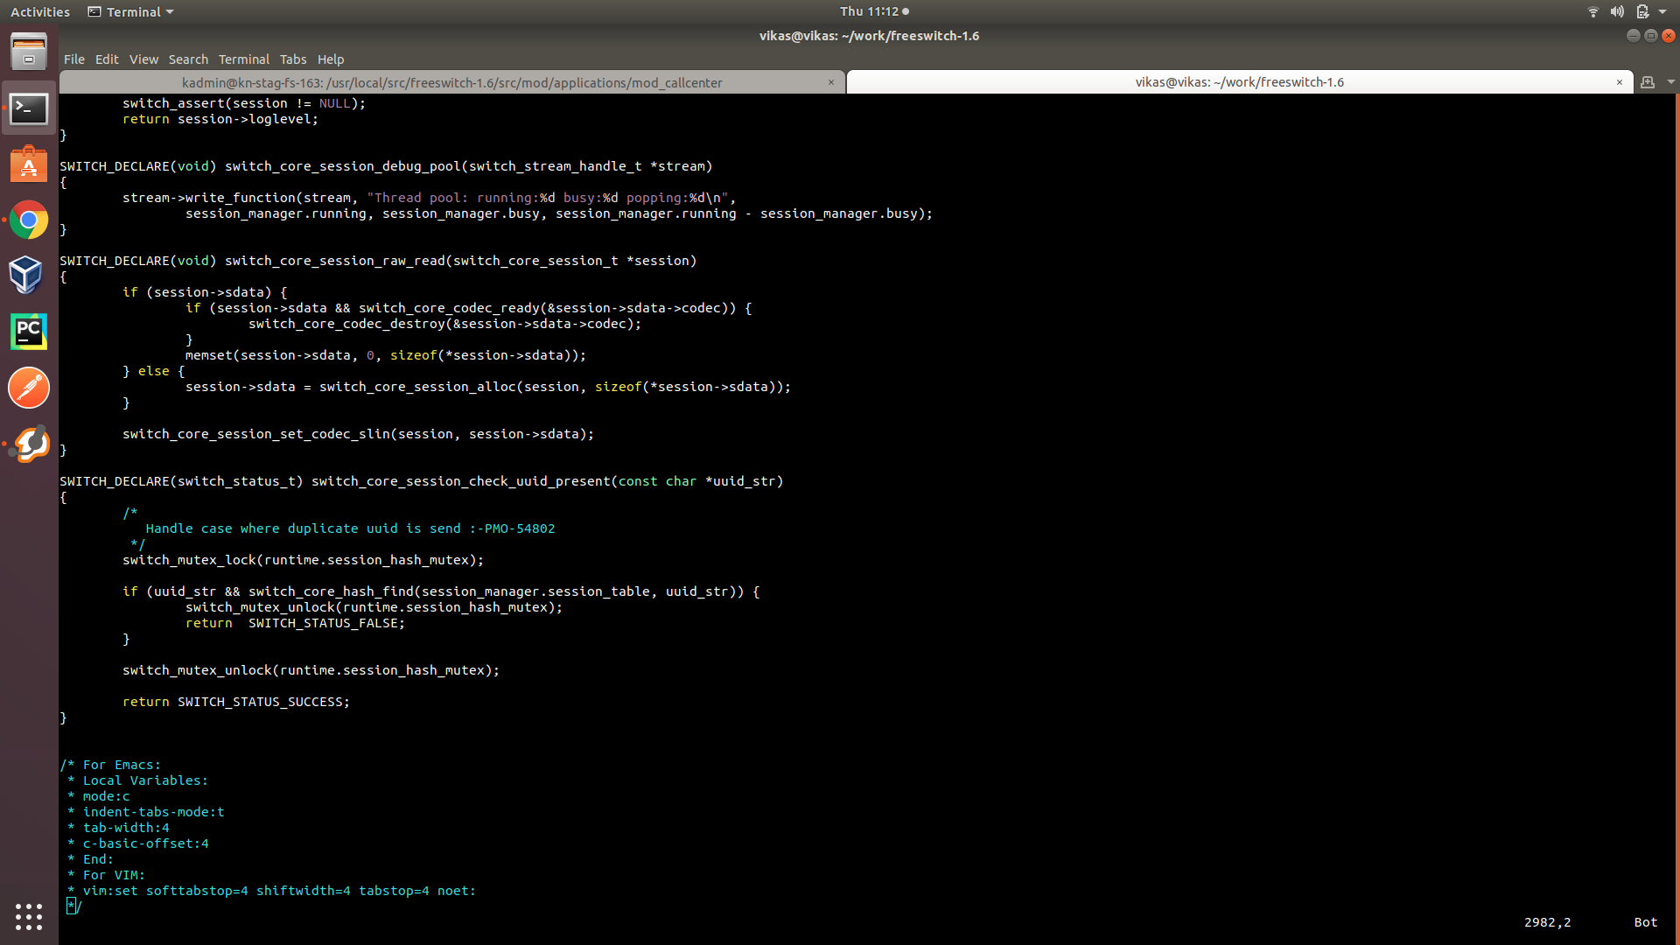This screenshot has width=1680, height=945.
Task: Open VirtualBox from the dock
Action: coord(29,276)
